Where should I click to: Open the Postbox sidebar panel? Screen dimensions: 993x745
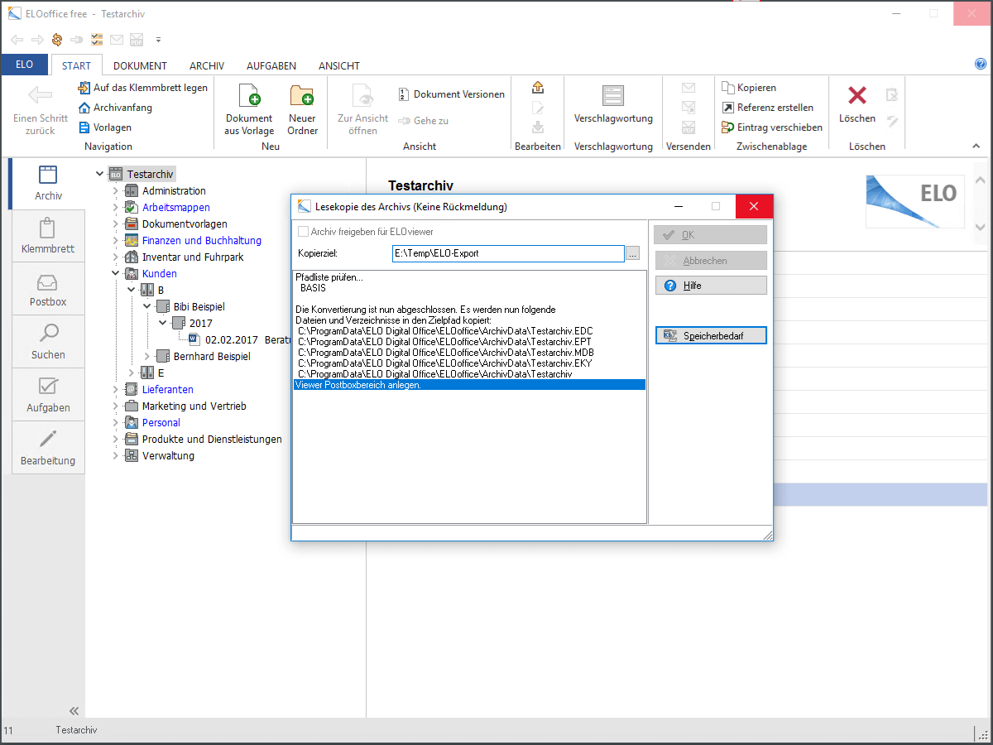[x=48, y=289]
